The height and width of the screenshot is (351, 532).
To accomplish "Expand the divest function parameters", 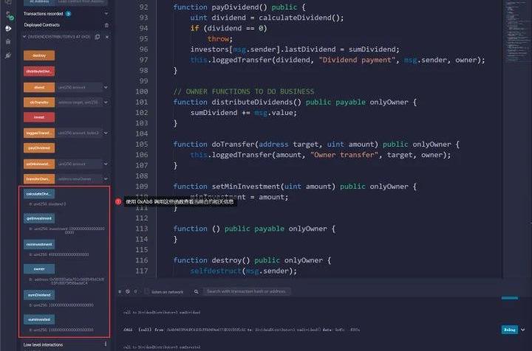I will pos(106,87).
